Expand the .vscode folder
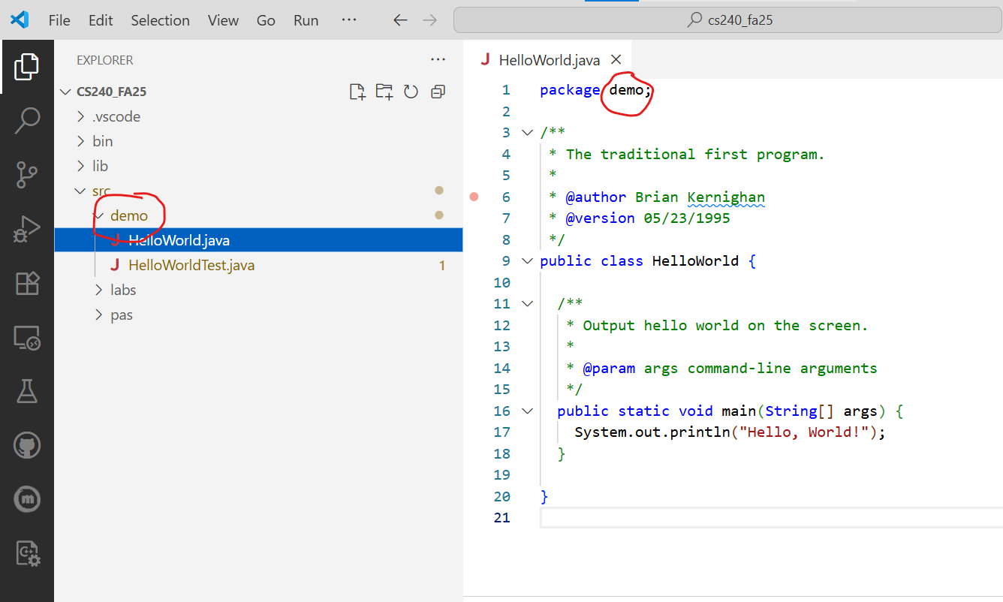This screenshot has height=602, width=1003. [81, 117]
